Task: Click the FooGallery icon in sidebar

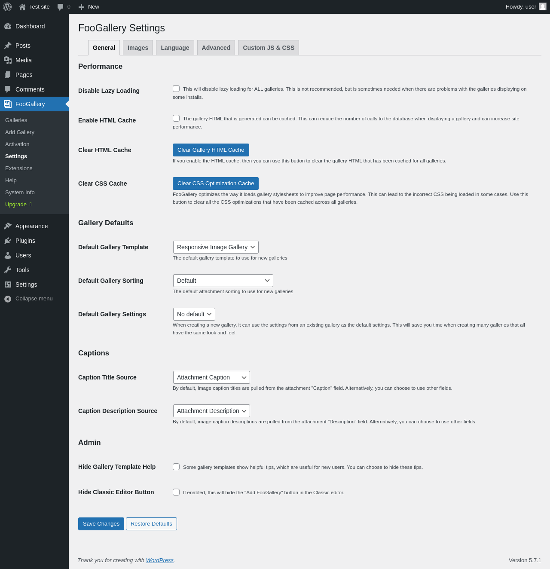Action: pos(8,104)
